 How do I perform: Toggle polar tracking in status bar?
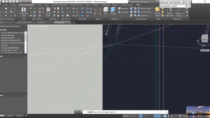click(144, 116)
